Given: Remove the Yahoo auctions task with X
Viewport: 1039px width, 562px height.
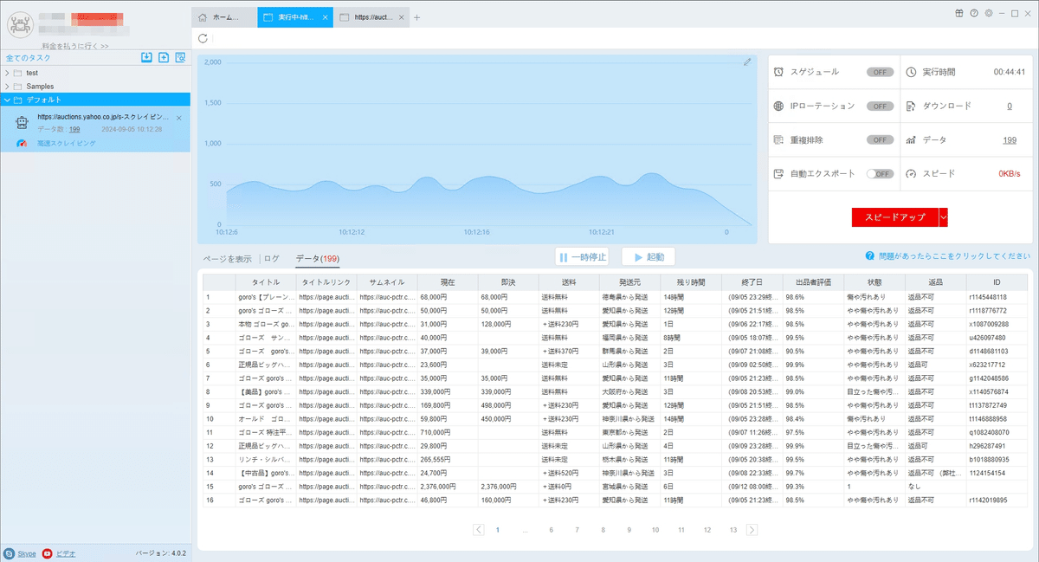Looking at the screenshot, I should pyautogui.click(x=178, y=117).
